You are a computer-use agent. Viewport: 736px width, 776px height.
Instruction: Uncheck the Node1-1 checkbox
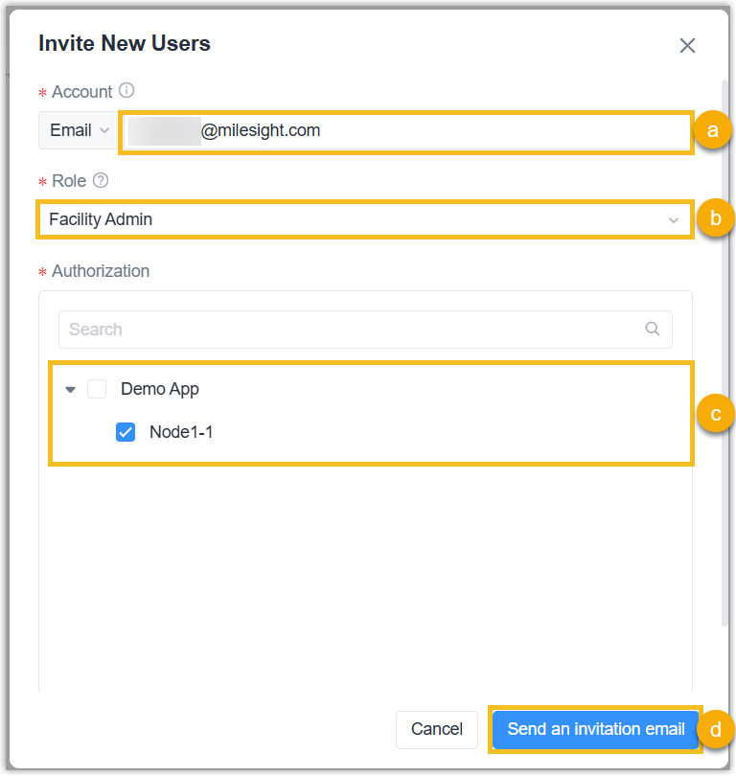[x=126, y=432]
